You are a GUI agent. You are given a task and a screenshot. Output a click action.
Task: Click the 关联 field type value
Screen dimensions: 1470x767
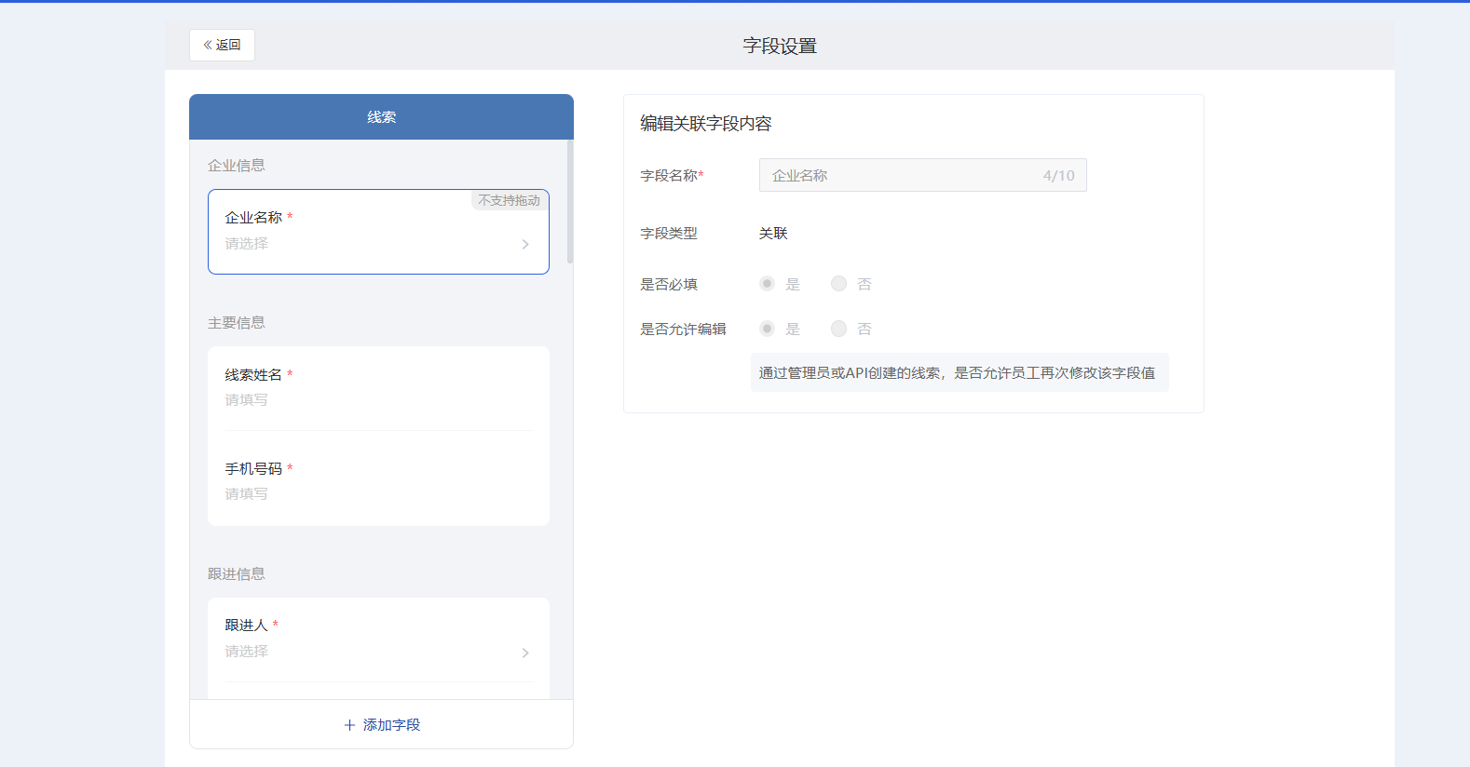773,233
